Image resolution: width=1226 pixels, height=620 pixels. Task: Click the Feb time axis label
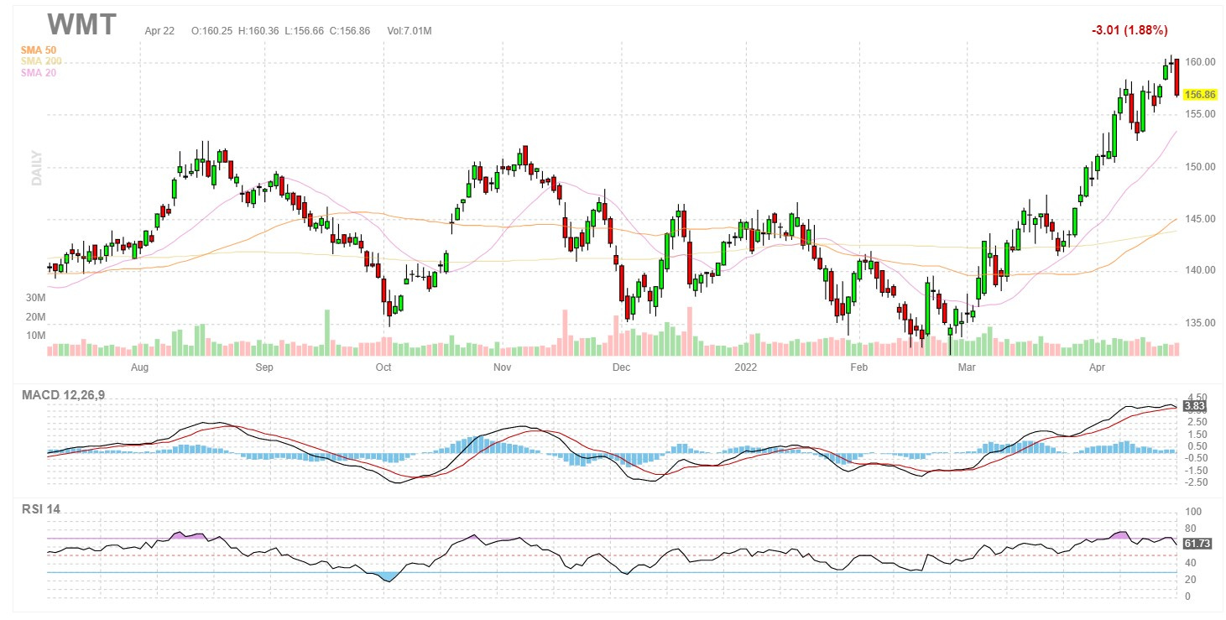tap(859, 367)
